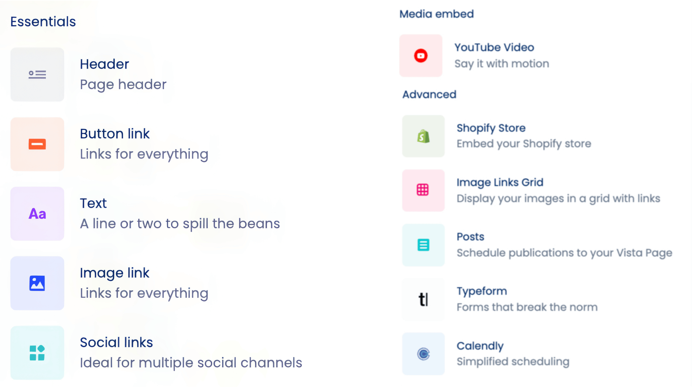Choose the teal Posts block icon
The height and width of the screenshot is (387, 692).
(423, 245)
